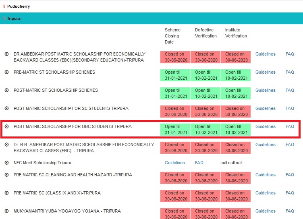The width and height of the screenshot is (303, 219).
Task: Select Mukyamantri Yuba Yogayog Yojana - Tripura title
Action: (x=67, y=211)
